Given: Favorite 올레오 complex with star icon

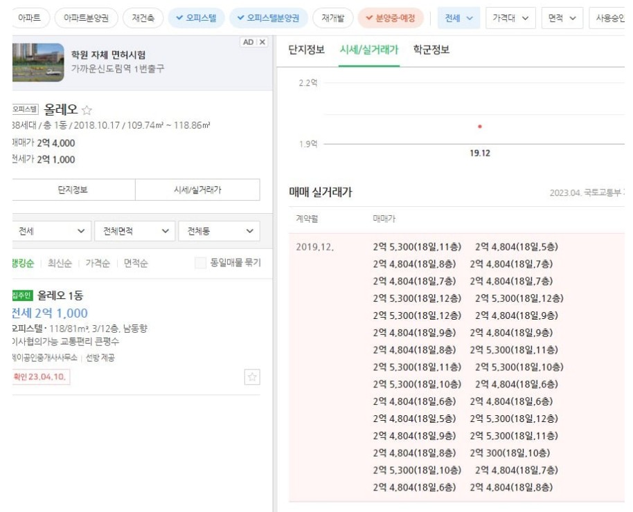Looking at the screenshot, I should click(87, 110).
